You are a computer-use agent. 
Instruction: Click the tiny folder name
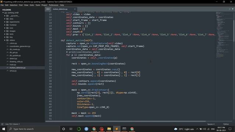[x=11, y=37]
